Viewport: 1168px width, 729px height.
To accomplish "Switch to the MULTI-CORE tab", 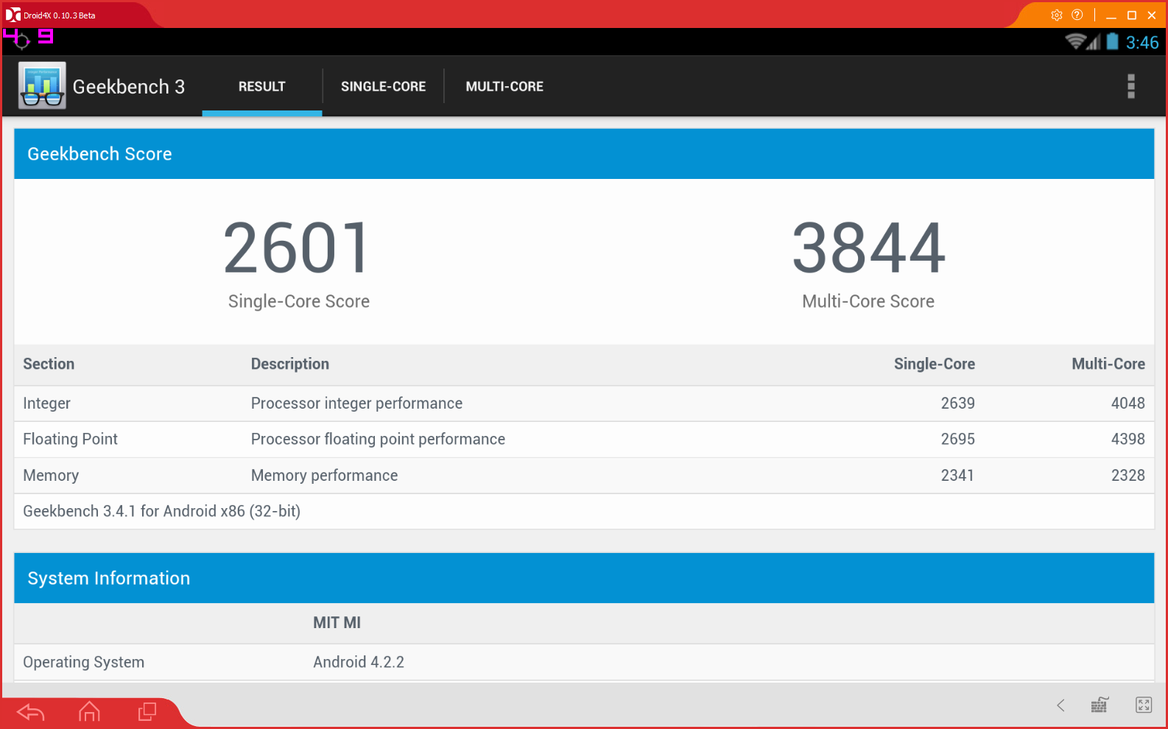I will (x=504, y=86).
